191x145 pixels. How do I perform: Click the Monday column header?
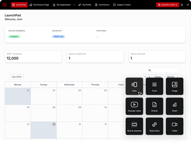[x=18, y=85]
